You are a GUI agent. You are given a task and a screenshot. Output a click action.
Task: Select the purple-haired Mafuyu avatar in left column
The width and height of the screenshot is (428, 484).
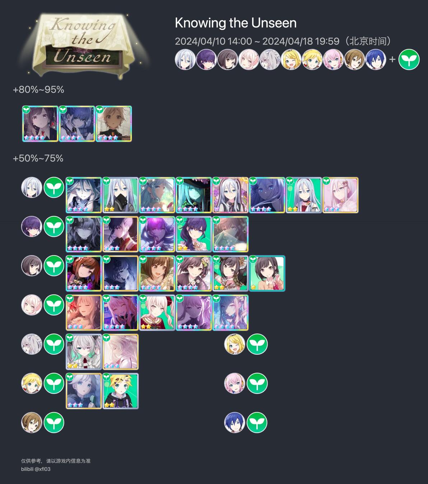(x=32, y=227)
